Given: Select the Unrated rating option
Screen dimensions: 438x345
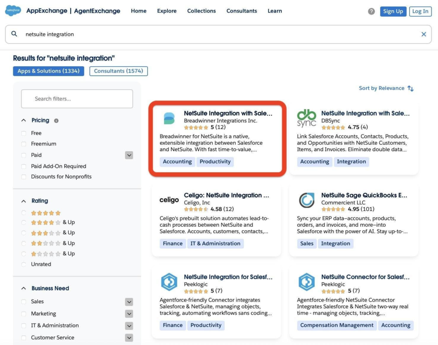Looking at the screenshot, I should 24,264.
